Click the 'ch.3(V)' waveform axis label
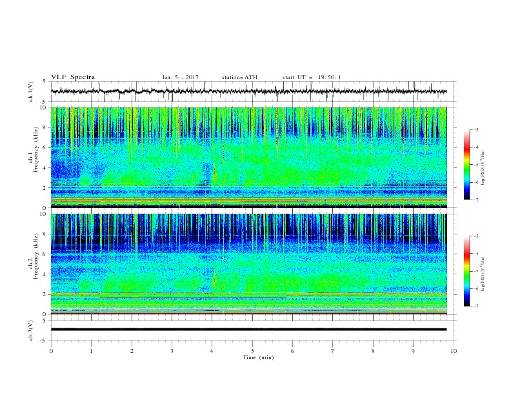511x394 pixels. (31, 330)
